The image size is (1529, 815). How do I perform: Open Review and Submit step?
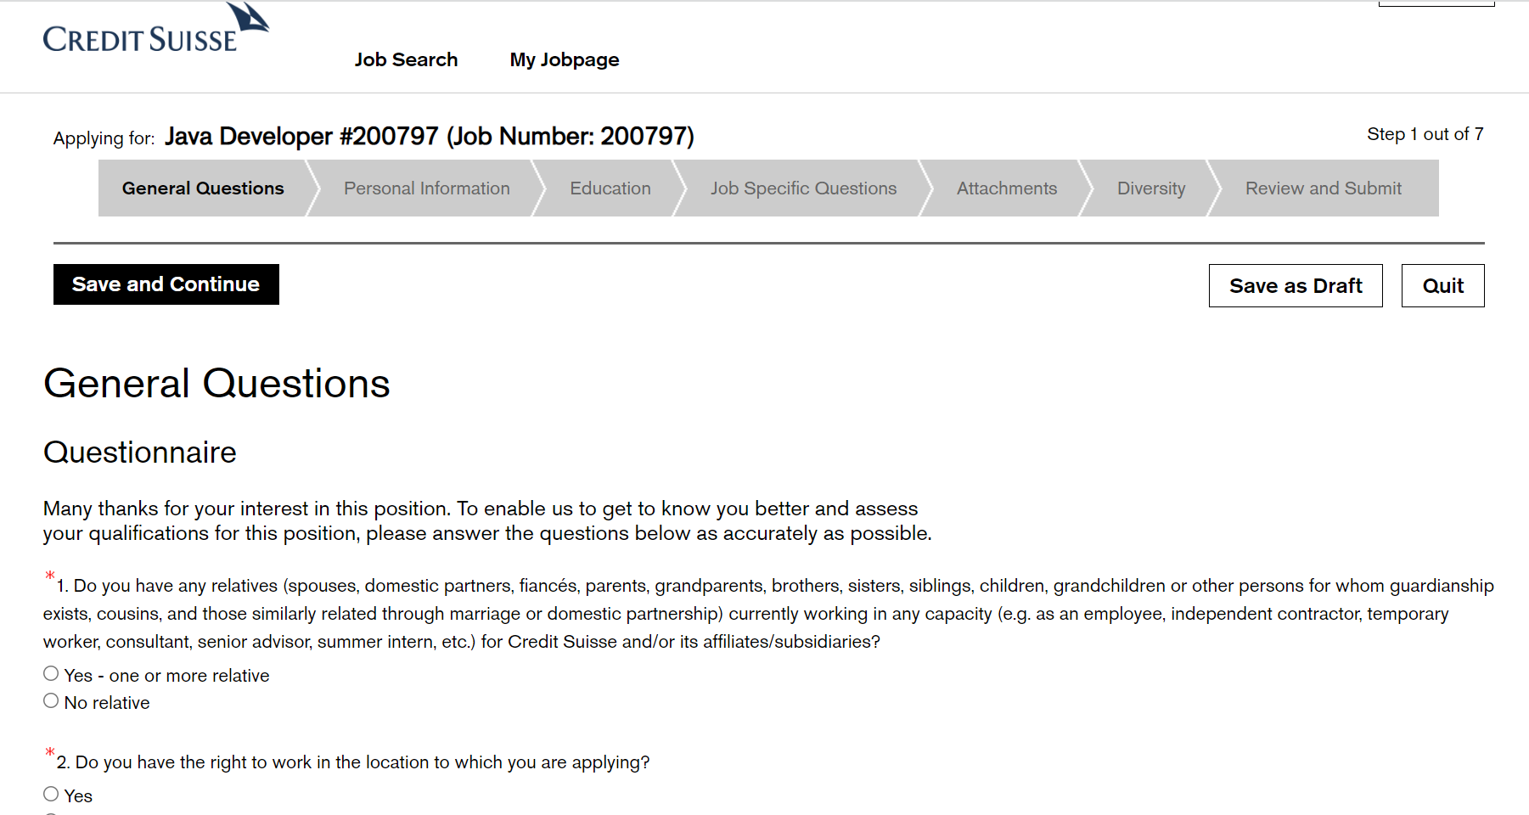pos(1324,188)
